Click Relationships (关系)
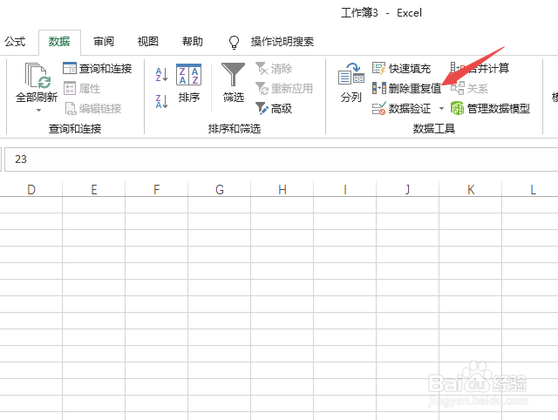This screenshot has width=558, height=420. 469,88
